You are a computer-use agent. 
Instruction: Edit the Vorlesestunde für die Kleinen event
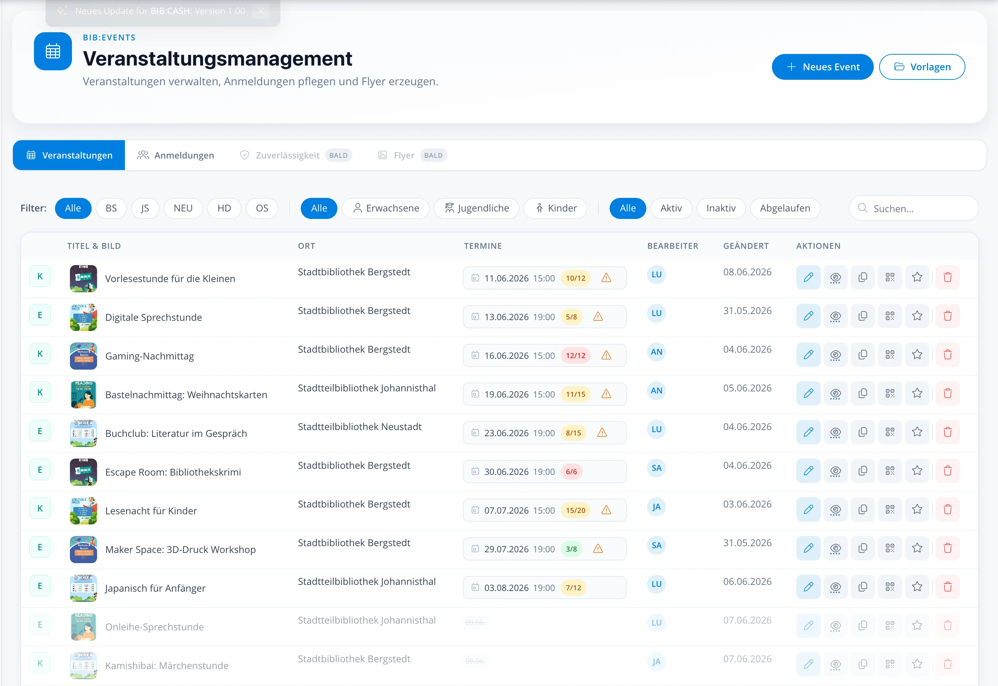pyautogui.click(x=808, y=277)
